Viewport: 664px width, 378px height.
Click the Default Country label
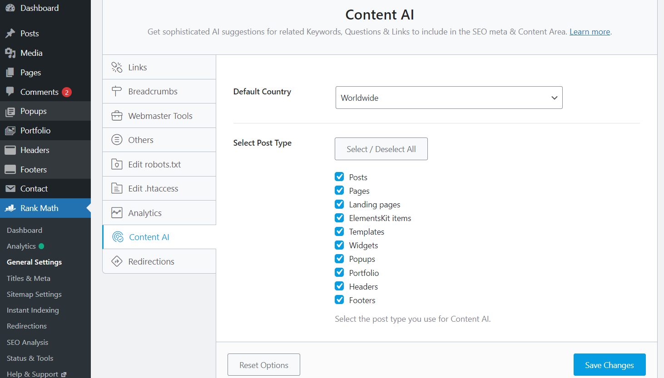coord(262,92)
